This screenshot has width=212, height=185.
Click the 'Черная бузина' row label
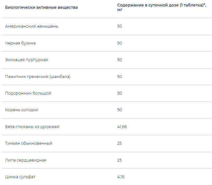pyautogui.click(x=20, y=43)
